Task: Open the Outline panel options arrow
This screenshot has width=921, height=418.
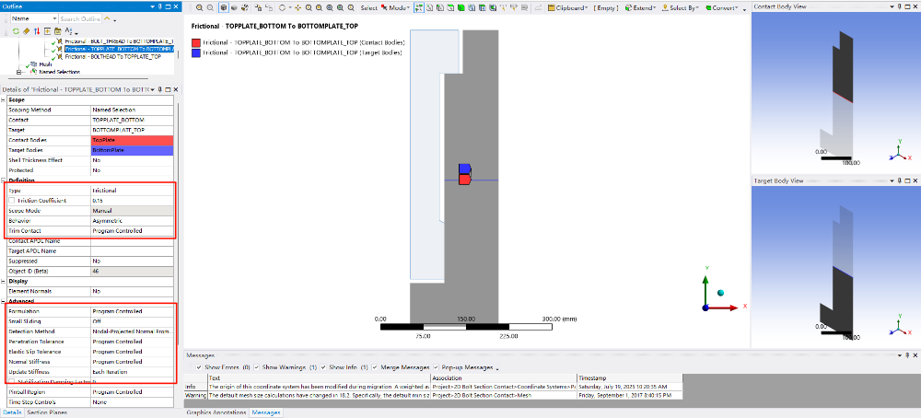Action: point(153,6)
